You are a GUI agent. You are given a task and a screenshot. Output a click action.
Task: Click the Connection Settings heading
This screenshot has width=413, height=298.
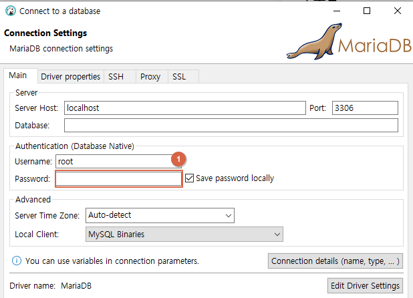(45, 33)
